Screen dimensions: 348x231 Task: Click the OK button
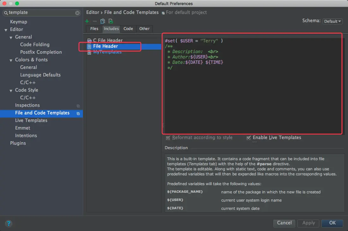(332, 223)
